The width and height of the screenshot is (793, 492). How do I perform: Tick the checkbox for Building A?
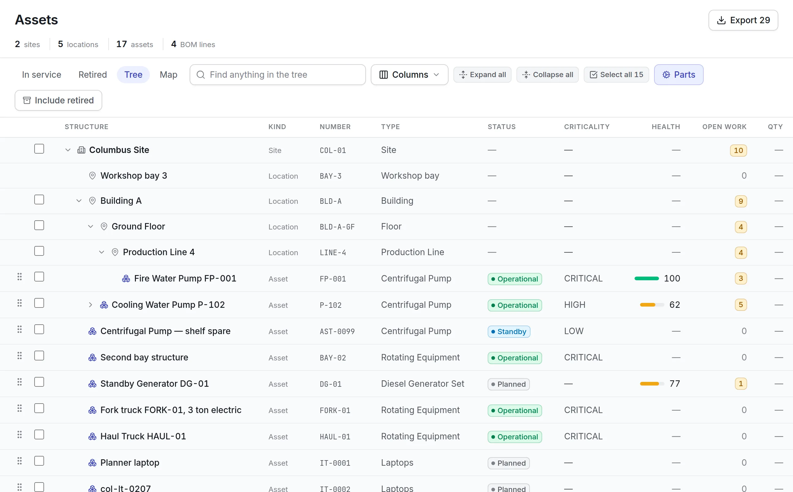coord(39,200)
